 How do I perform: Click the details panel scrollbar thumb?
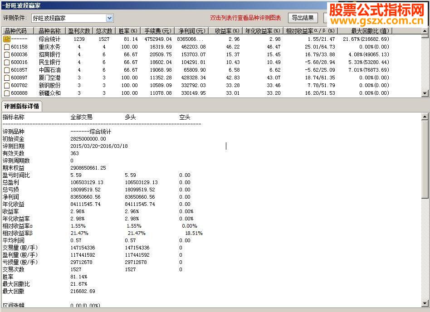(425, 159)
